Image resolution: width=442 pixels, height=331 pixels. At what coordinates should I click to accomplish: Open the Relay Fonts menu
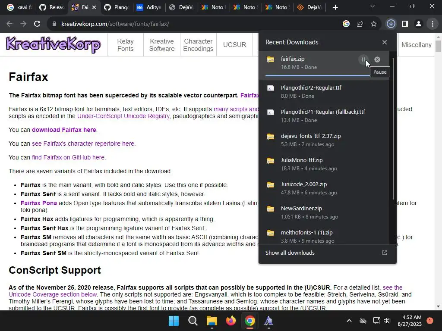pyautogui.click(x=126, y=45)
